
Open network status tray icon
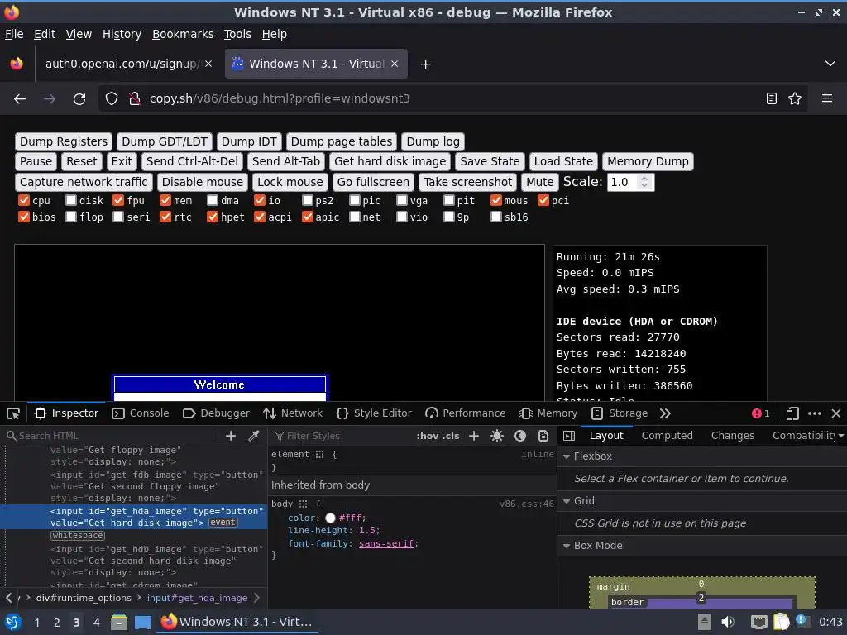[x=759, y=622]
